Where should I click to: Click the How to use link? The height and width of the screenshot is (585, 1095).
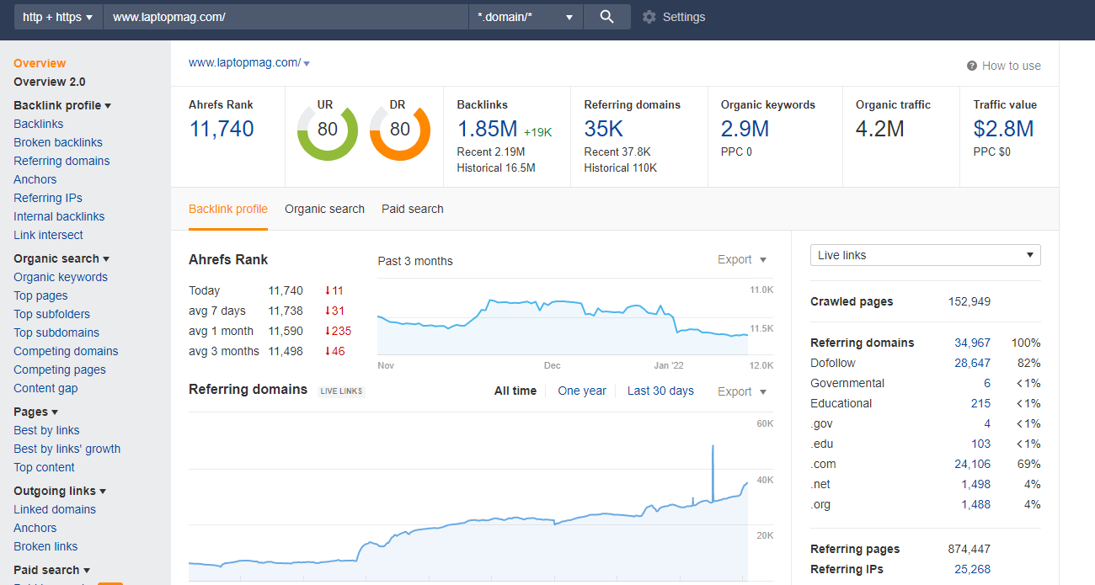coord(1012,66)
